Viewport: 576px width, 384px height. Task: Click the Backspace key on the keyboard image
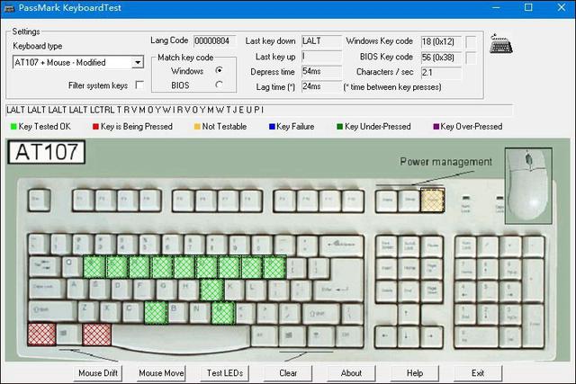(341, 245)
